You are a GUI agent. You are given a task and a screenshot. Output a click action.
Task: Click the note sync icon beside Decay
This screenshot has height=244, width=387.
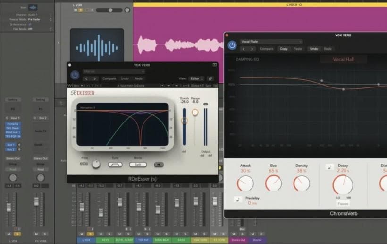[329, 167]
